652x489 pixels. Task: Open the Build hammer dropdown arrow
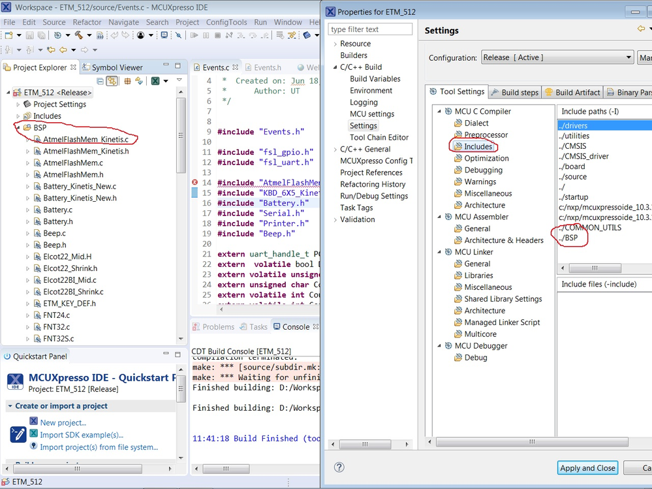[89, 35]
